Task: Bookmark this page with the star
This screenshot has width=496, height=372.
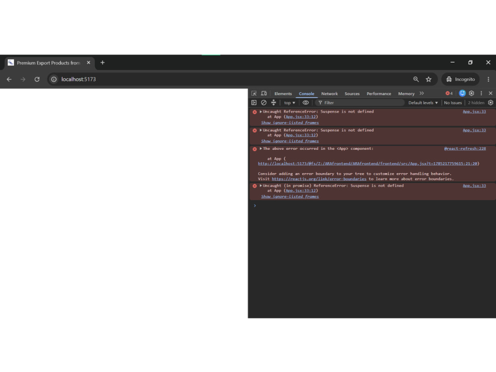Action: pyautogui.click(x=429, y=79)
